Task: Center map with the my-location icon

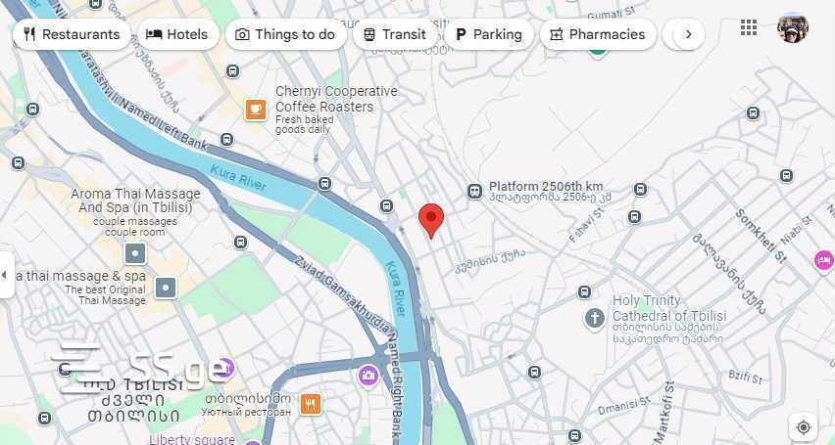Action: (x=803, y=427)
